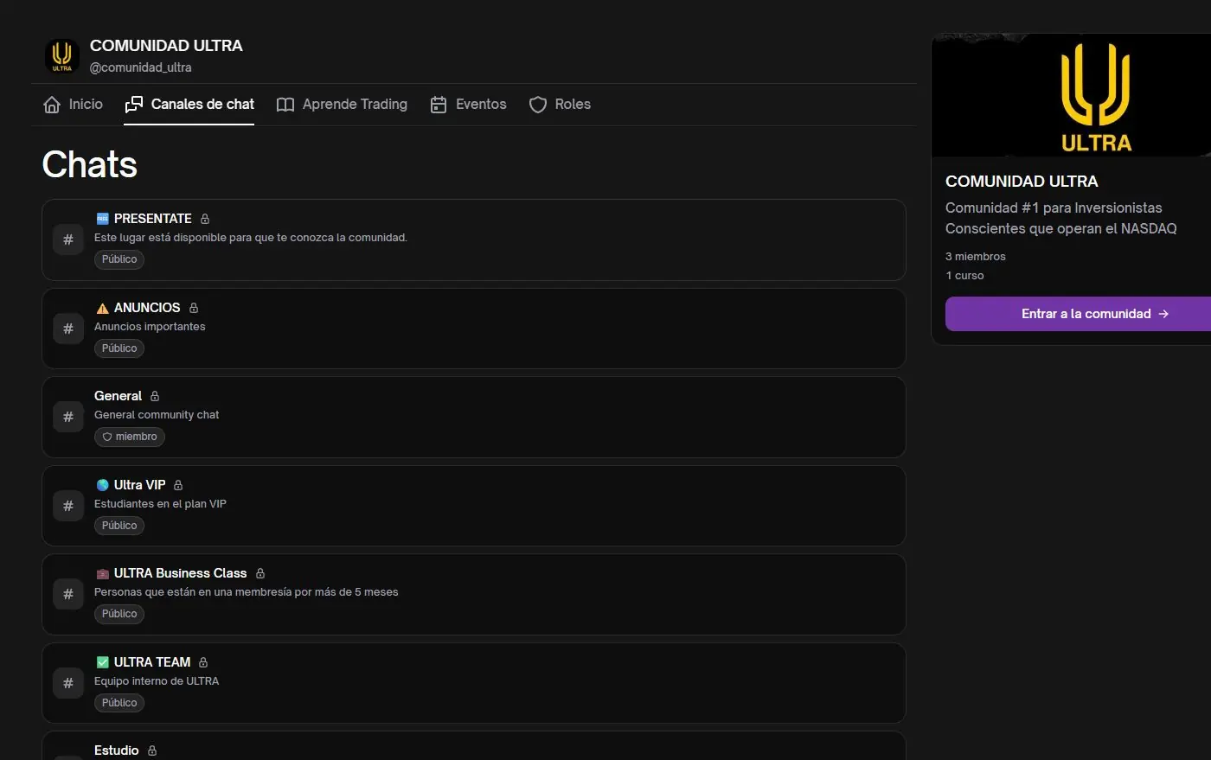The width and height of the screenshot is (1211, 760).
Task: Click the lock icon beside PRESENTATE
Action: coord(205,219)
